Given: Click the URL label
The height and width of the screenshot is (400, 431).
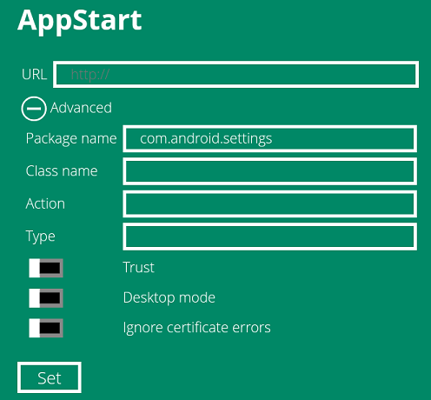Looking at the screenshot, I should (34, 75).
